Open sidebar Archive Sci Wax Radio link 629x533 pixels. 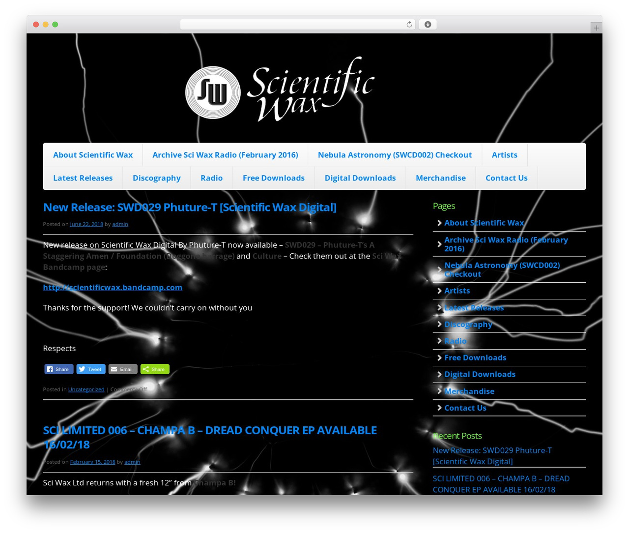click(506, 244)
